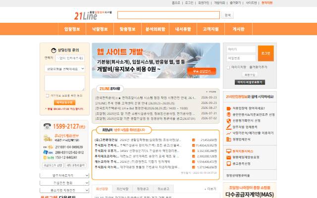Click the 무료 상담받기 banner button
Image resolution: width=317 pixels, height=198 pixels.
202,71
